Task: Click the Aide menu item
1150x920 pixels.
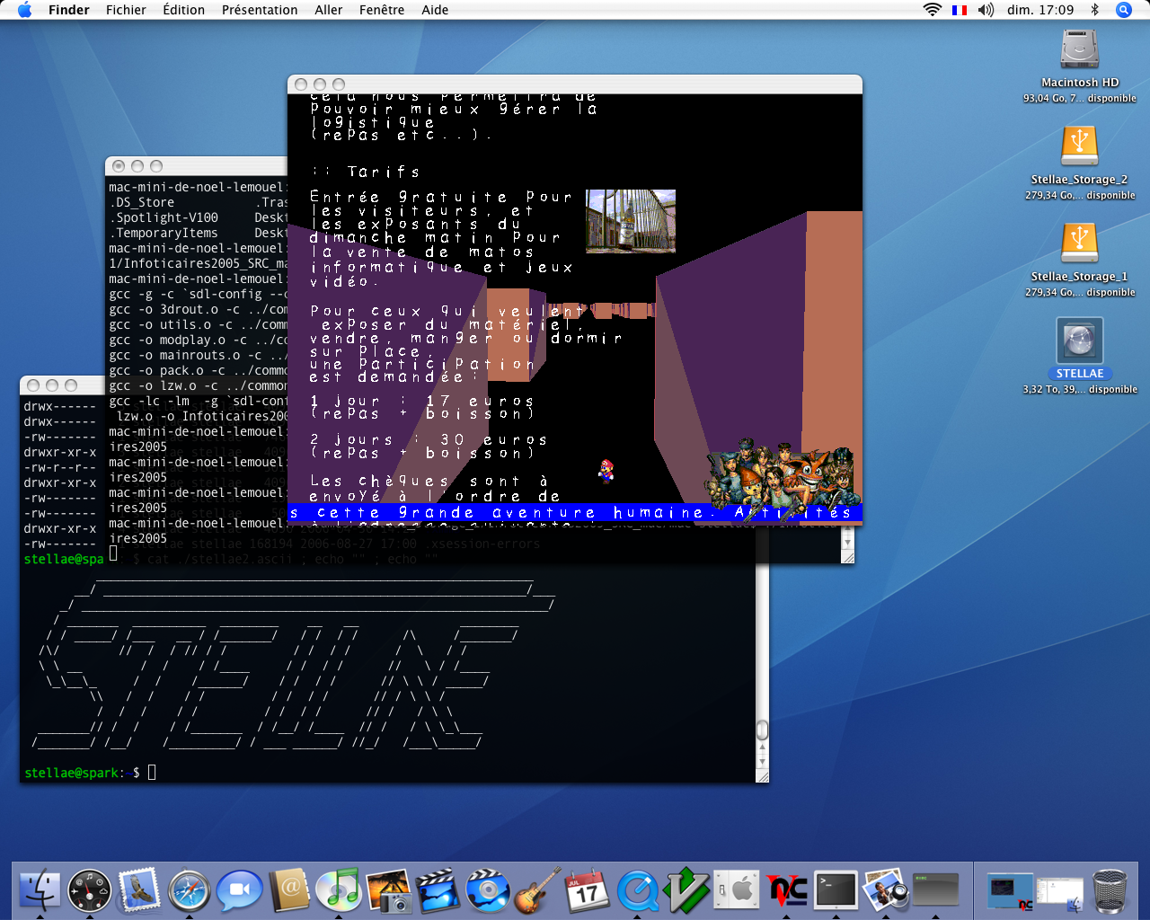Action: 435,10
